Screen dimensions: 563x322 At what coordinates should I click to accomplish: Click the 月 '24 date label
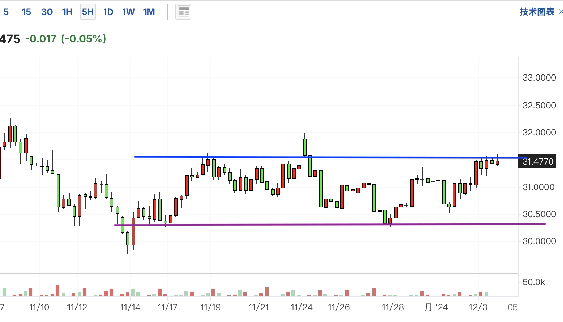click(436, 307)
